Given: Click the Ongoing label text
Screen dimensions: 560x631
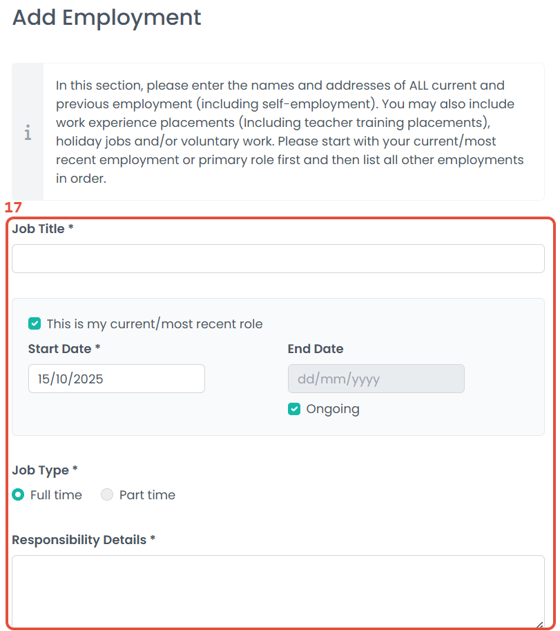Looking at the screenshot, I should coord(333,409).
